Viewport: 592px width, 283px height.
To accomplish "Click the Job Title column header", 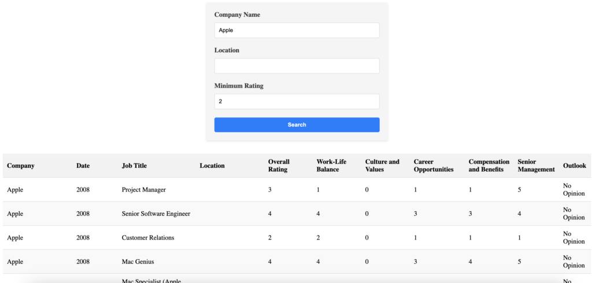I will (134, 166).
